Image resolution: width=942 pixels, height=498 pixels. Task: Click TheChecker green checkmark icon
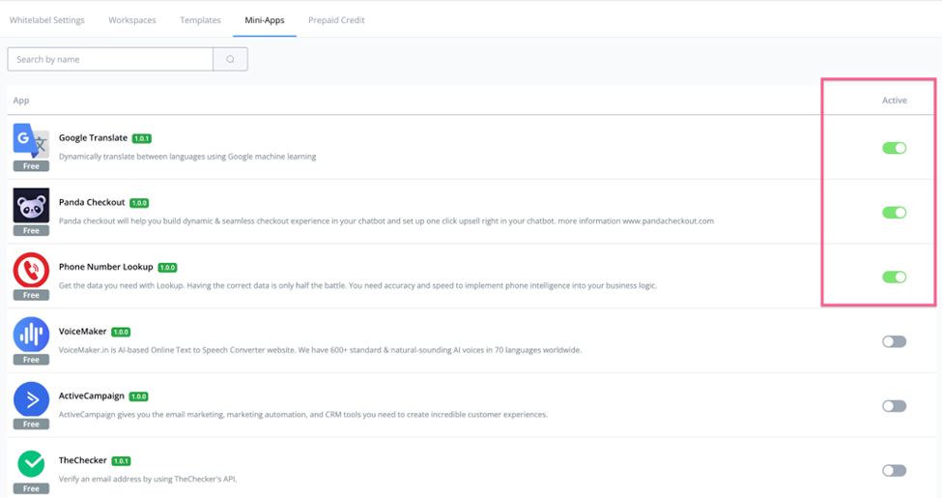click(x=31, y=464)
